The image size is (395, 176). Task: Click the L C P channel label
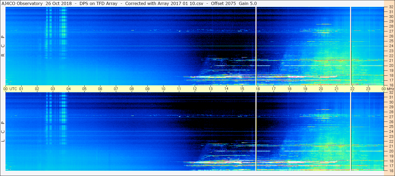(x=3, y=132)
